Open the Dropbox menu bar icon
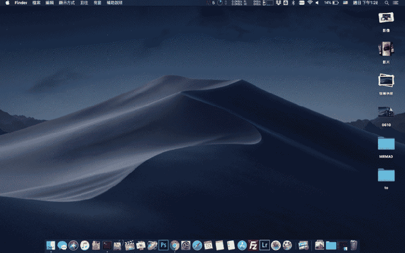This screenshot has height=253, width=405. pos(278,3)
